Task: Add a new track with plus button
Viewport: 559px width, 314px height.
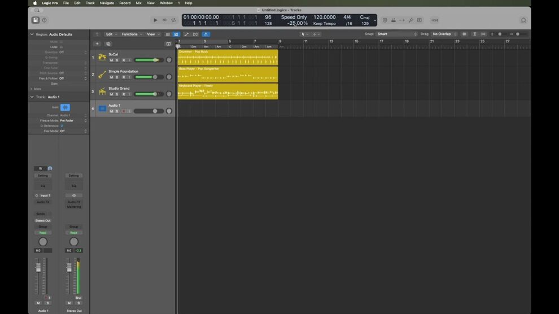Action: click(97, 44)
